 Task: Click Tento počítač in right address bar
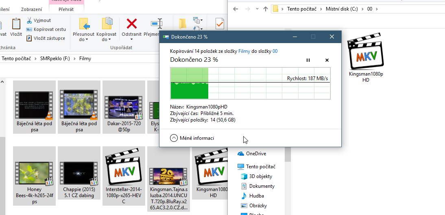(303, 9)
